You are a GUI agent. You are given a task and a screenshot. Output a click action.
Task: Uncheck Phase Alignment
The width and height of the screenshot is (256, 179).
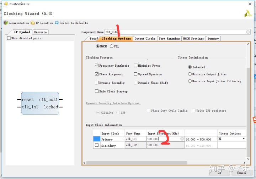point(97,74)
